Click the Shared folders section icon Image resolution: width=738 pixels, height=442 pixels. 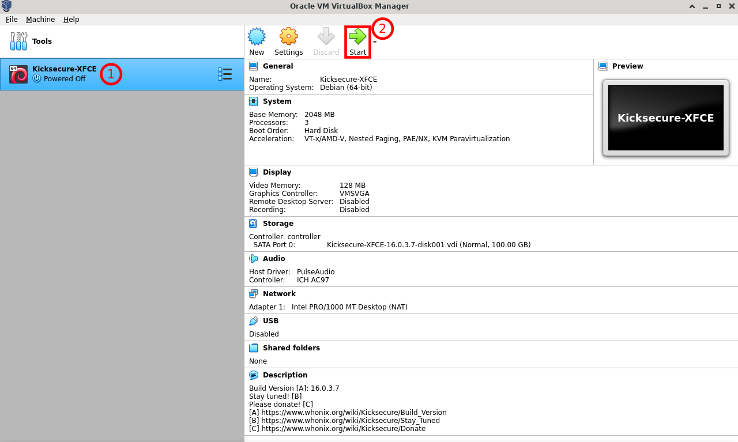coord(254,348)
